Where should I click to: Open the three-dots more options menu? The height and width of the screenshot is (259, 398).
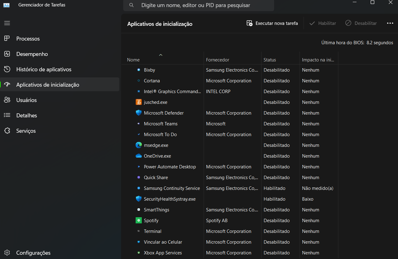(x=390, y=23)
